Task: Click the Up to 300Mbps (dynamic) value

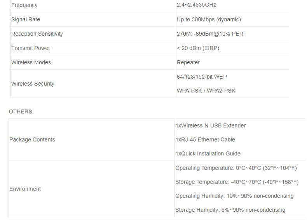Action: (209, 19)
